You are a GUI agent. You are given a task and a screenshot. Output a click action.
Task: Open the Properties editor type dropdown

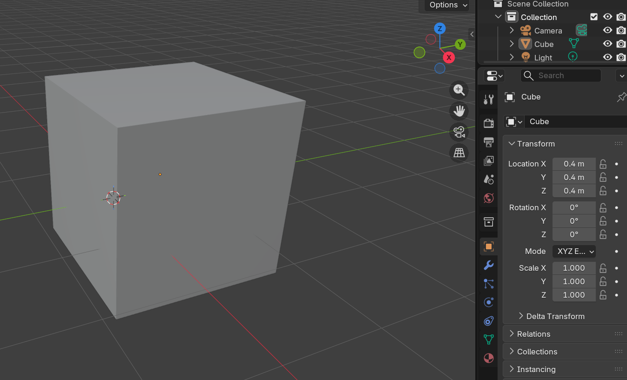[494, 75]
